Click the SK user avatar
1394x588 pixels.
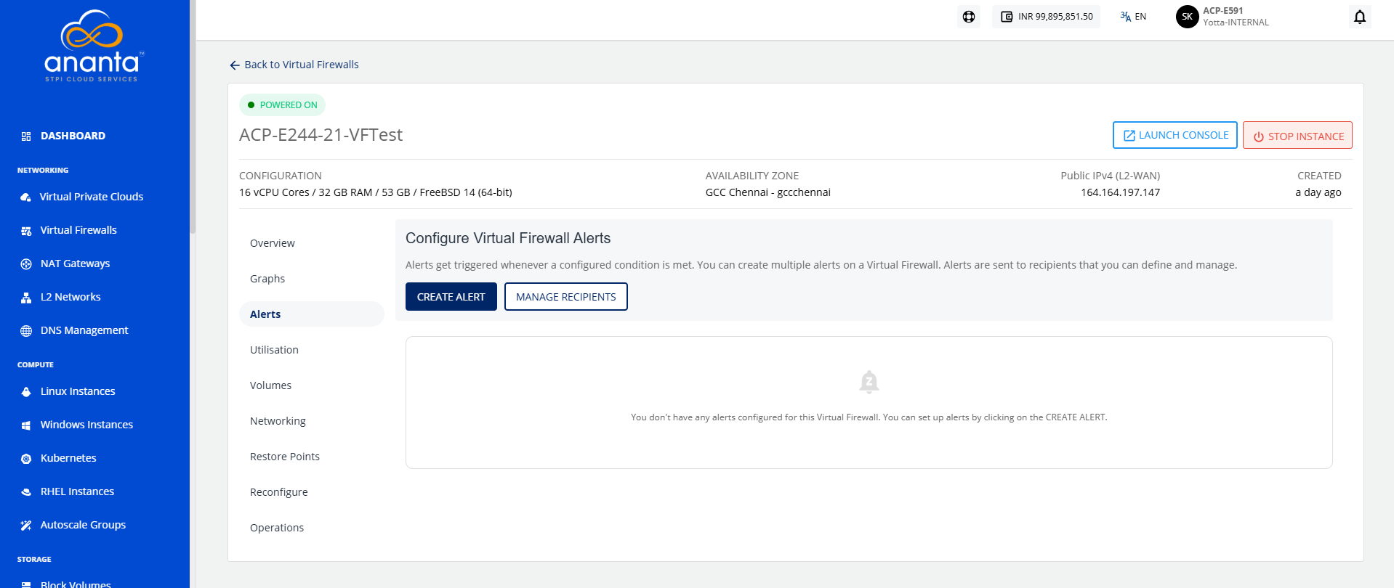[x=1187, y=17]
